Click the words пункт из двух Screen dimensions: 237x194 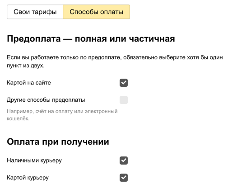(x=26, y=66)
